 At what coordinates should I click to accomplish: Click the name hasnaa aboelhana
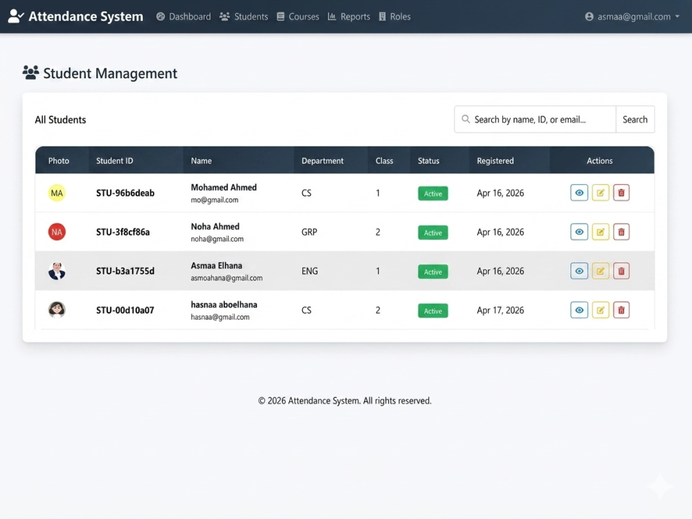pyautogui.click(x=224, y=304)
